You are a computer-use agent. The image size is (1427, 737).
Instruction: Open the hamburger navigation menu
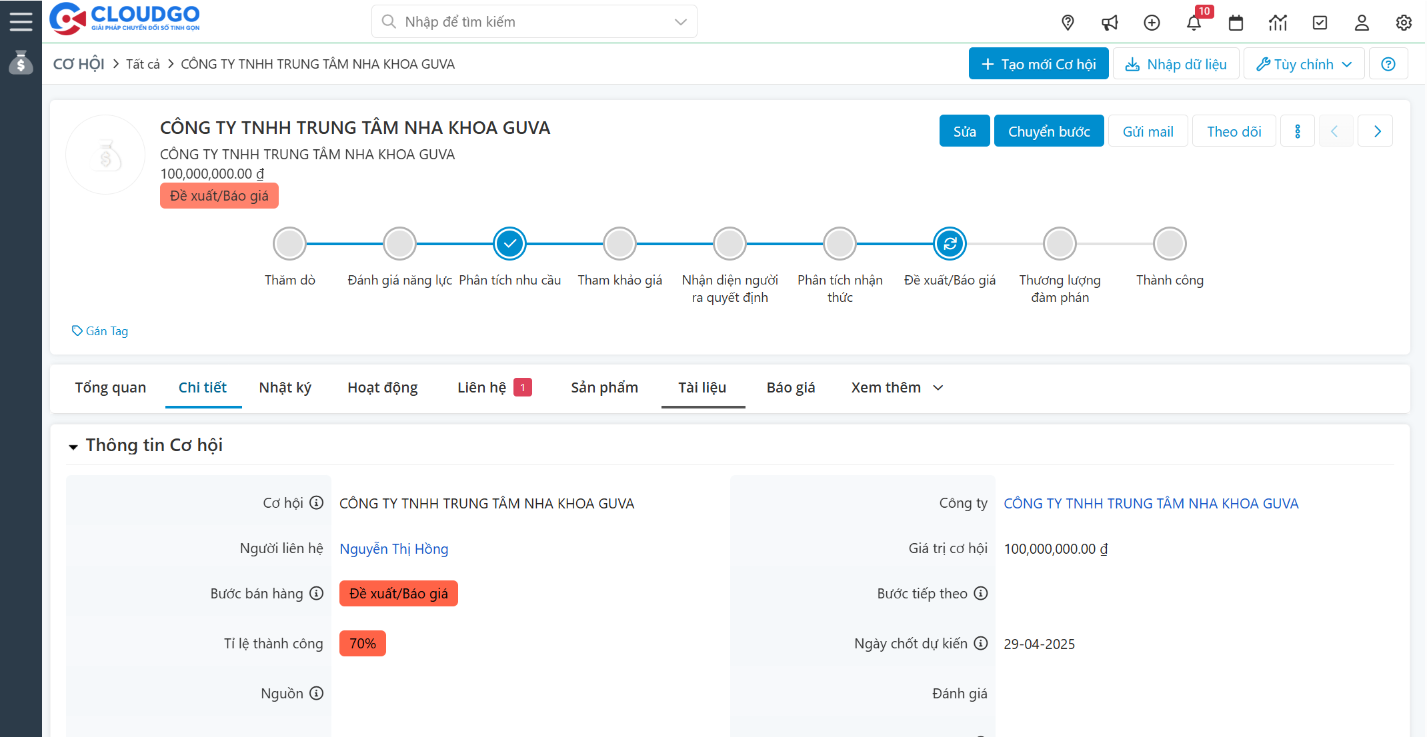click(21, 21)
